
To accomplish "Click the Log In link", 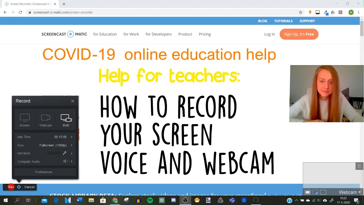I will [x=270, y=34].
